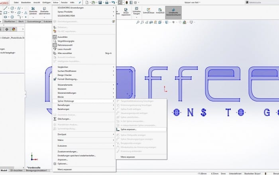
Task: Select the Line sketch tool
Action: [5, 8]
